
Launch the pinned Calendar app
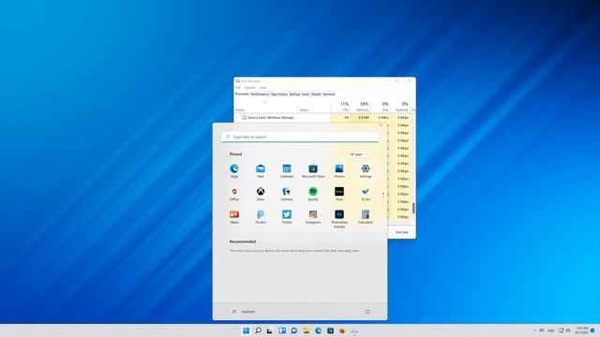[287, 170]
